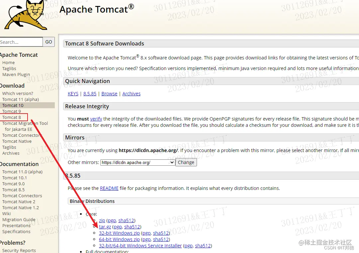Select Tomcat 9 download link
Screen dimensions: 359x253
[x=11, y=111]
